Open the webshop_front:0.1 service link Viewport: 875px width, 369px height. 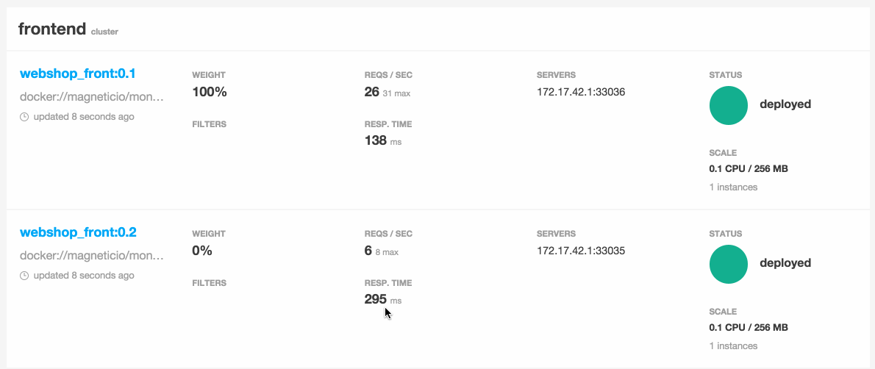click(x=78, y=74)
